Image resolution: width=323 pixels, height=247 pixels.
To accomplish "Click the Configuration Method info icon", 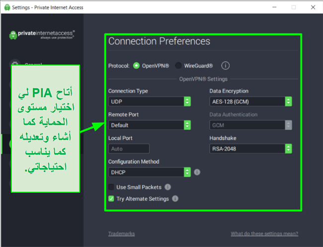I will click(x=197, y=172).
